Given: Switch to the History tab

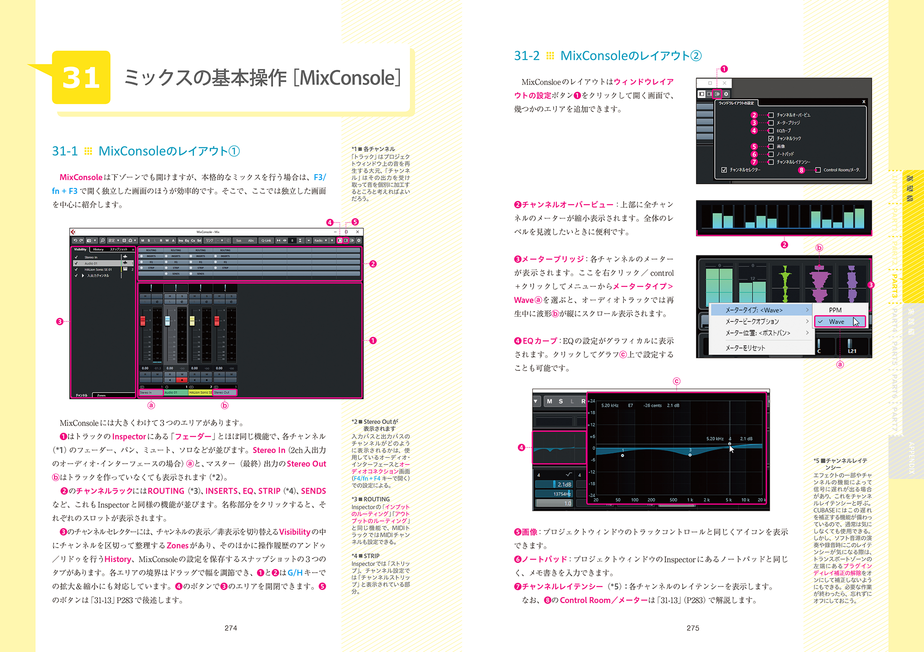Looking at the screenshot, I should tap(98, 249).
